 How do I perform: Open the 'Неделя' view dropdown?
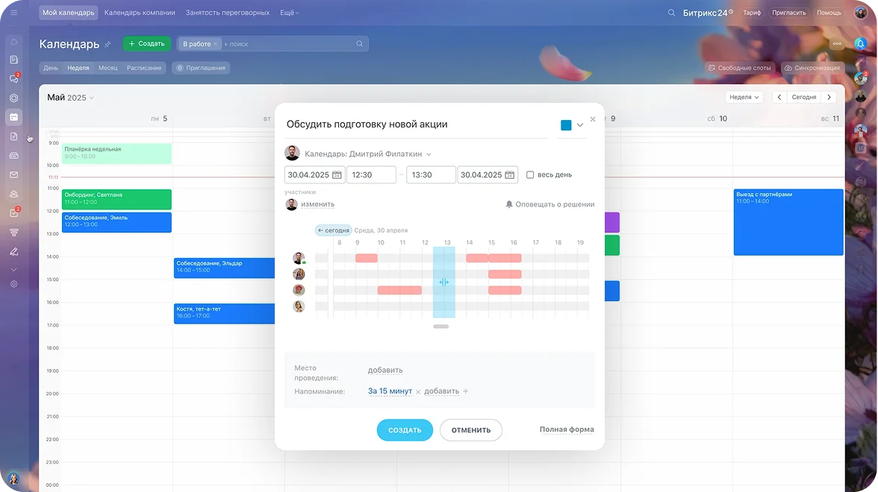pos(744,97)
